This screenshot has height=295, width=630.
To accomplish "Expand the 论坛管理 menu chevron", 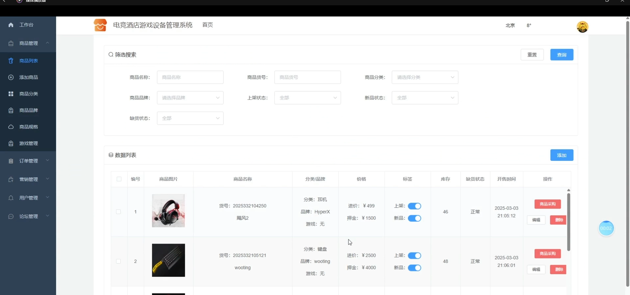I will (47, 216).
